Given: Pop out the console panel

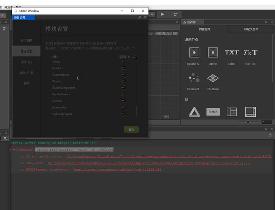Looking at the screenshot, I should pyautogui.click(x=266, y=129).
